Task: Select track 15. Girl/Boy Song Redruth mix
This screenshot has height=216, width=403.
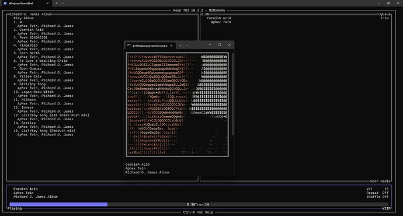Action: point(44,131)
